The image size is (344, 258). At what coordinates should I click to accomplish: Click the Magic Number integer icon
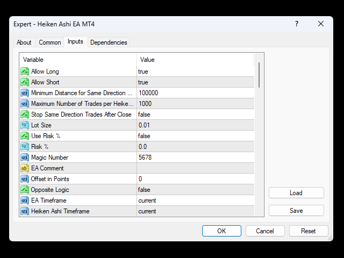click(x=25, y=157)
